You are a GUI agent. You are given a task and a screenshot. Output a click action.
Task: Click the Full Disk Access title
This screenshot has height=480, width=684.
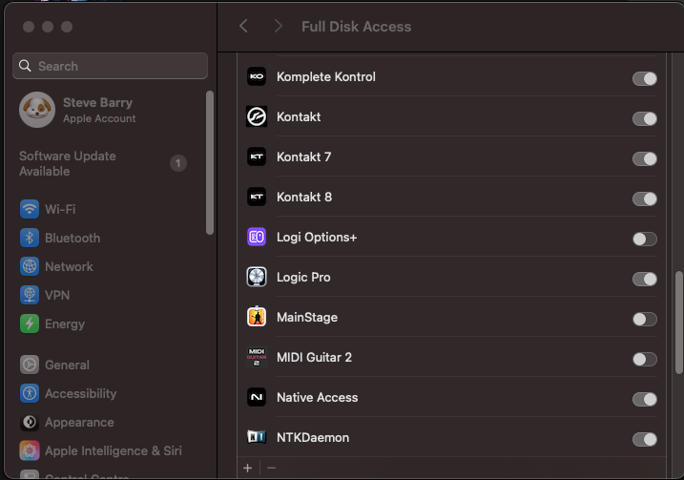point(357,27)
